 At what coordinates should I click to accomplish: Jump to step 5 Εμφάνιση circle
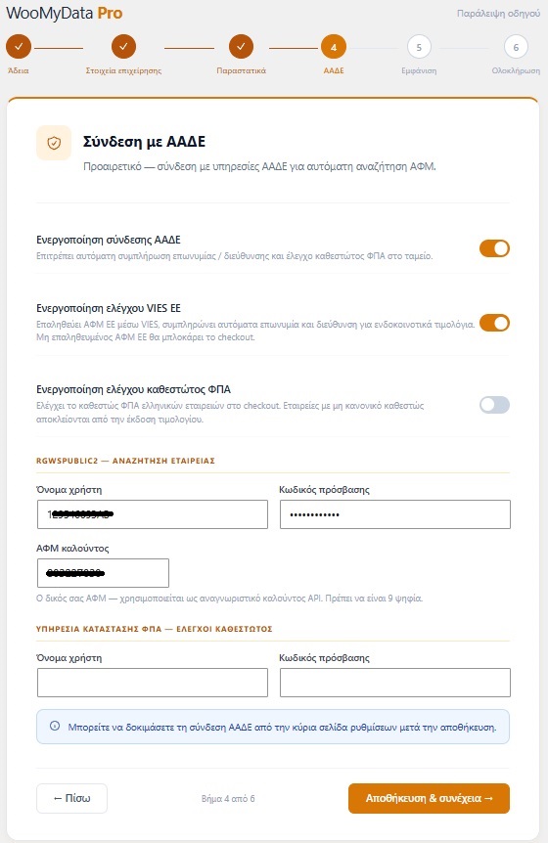point(419,47)
